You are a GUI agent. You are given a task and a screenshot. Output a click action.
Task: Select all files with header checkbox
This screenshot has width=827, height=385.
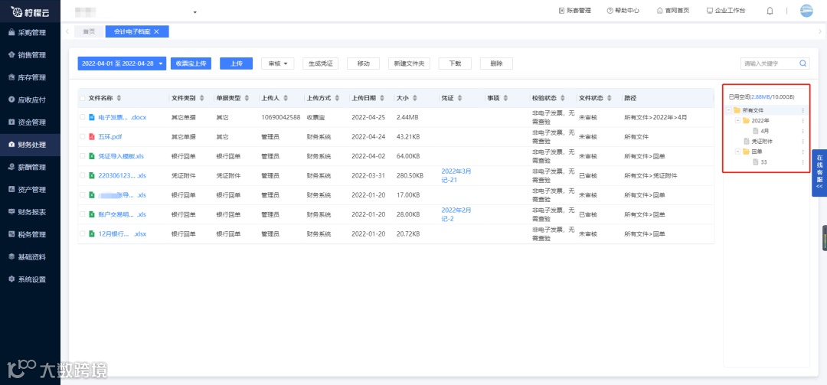pos(82,98)
